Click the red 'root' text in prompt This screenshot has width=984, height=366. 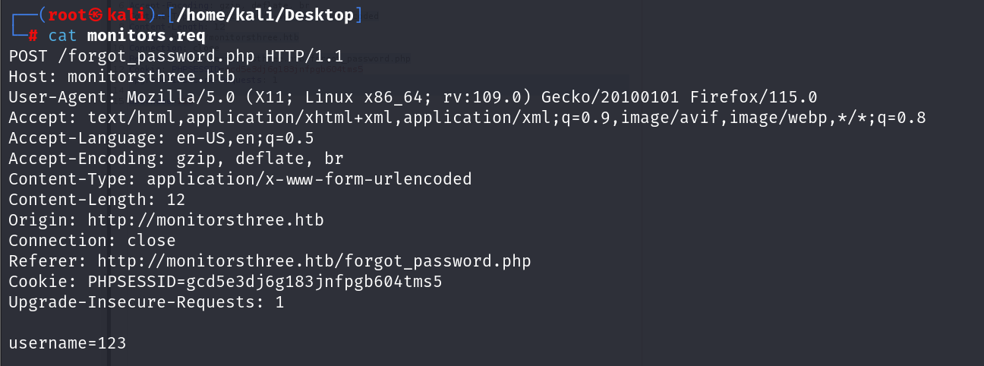(x=67, y=15)
